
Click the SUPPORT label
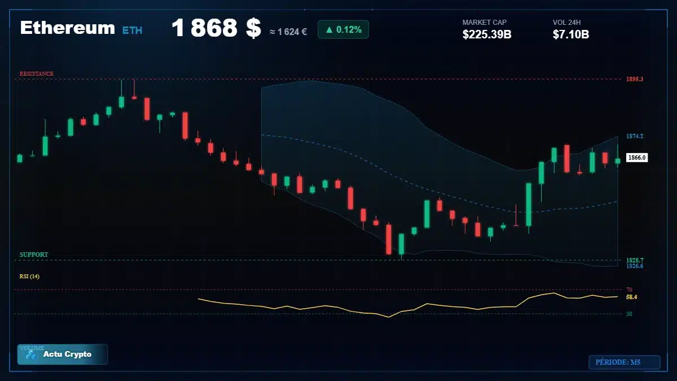pos(34,255)
